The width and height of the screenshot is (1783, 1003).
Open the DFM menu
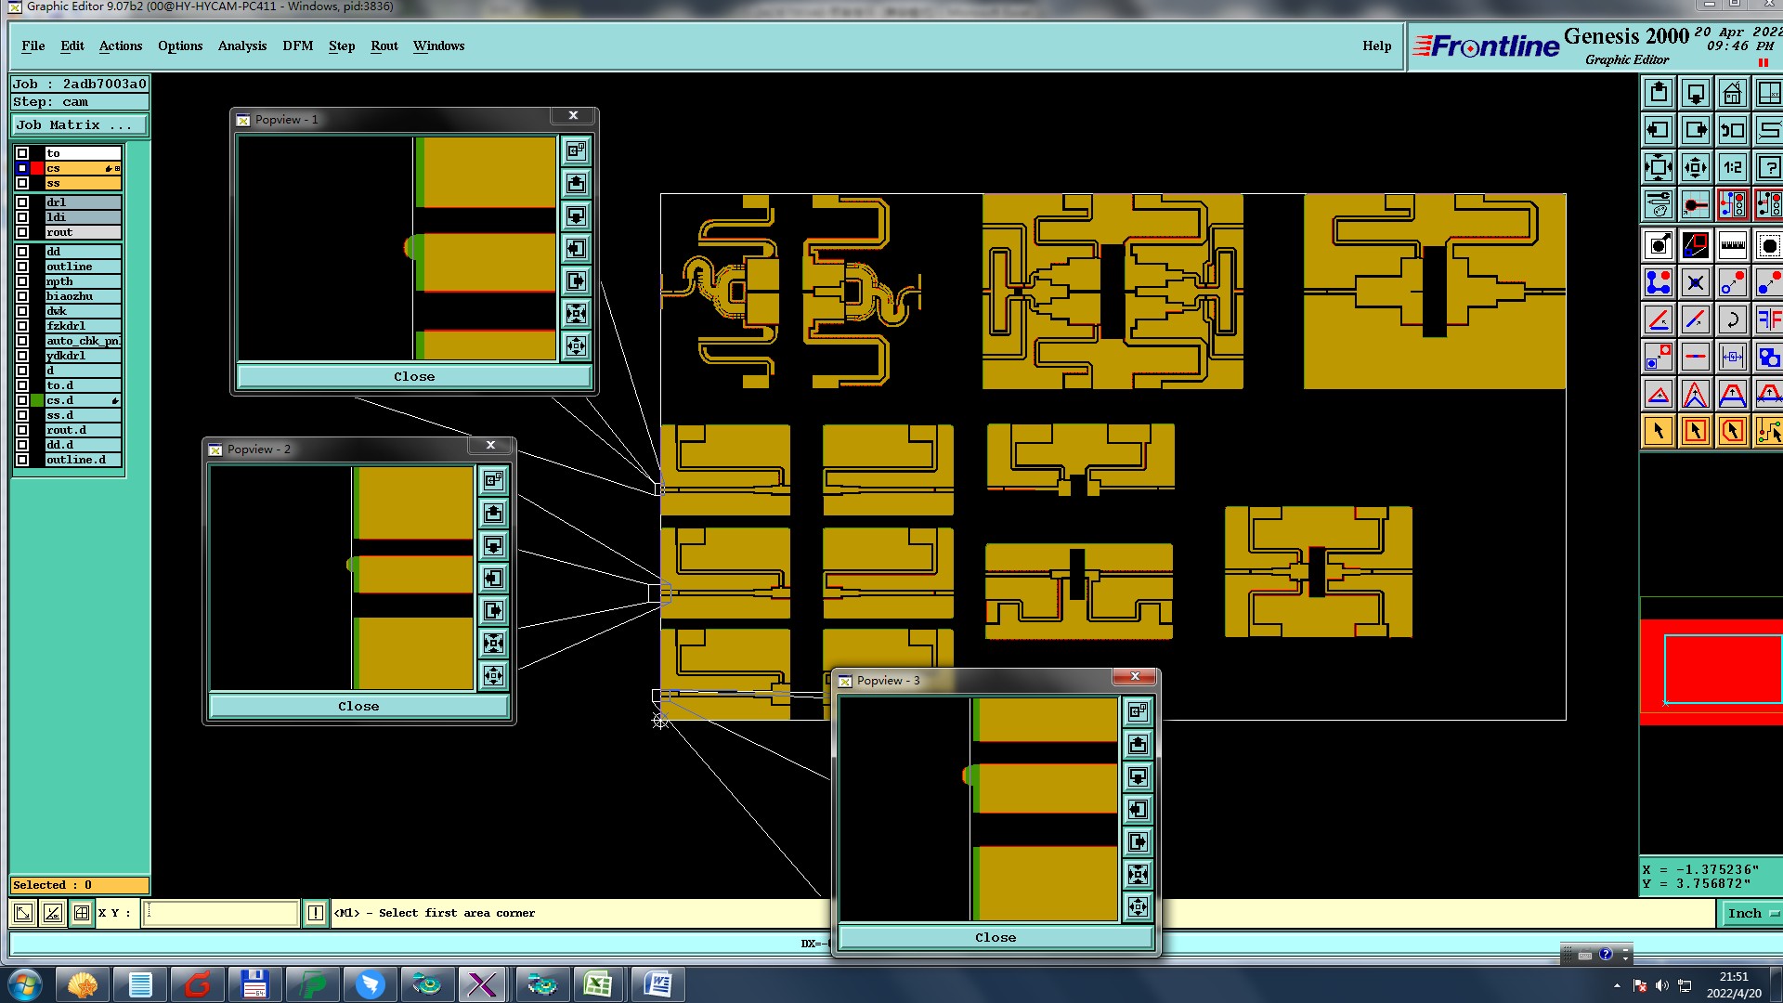[x=298, y=46]
